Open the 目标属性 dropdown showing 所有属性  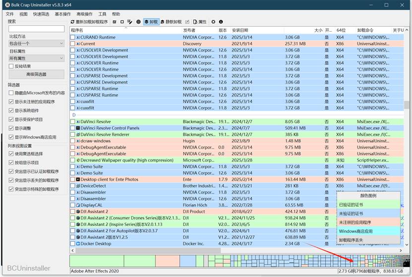[37, 58]
